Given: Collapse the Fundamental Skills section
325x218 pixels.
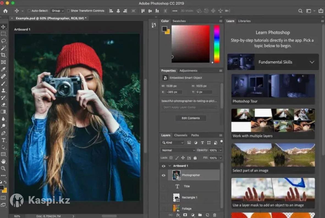Looking at the screenshot, I should 312,62.
